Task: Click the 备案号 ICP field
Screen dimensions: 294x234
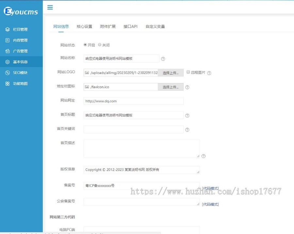Action: pyautogui.click(x=141, y=186)
